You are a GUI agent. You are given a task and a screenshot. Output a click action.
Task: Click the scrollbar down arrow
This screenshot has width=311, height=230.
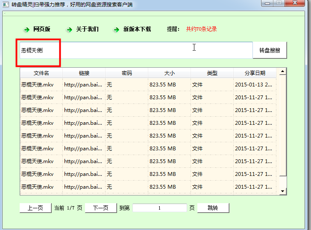pyautogui.click(x=283, y=191)
